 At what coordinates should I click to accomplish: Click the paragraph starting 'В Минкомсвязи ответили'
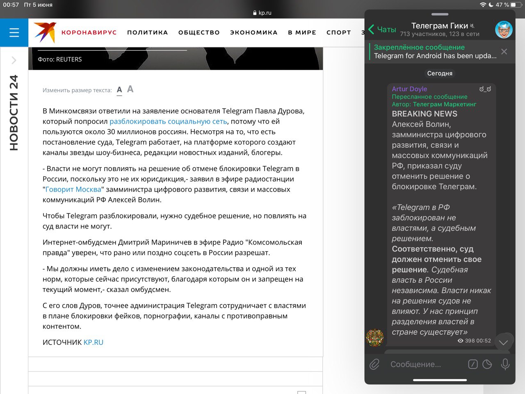coord(174,132)
